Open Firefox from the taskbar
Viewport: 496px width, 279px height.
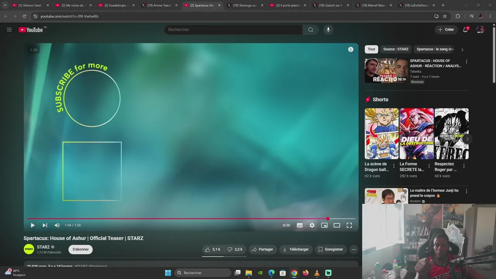point(305,273)
